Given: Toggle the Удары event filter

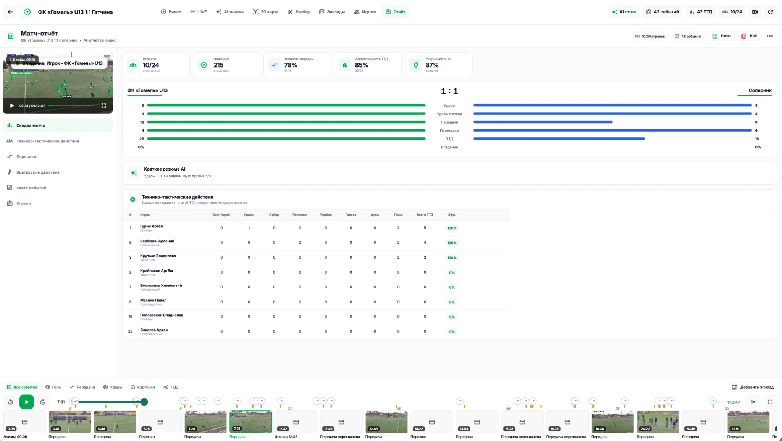Looking at the screenshot, I should tap(113, 387).
